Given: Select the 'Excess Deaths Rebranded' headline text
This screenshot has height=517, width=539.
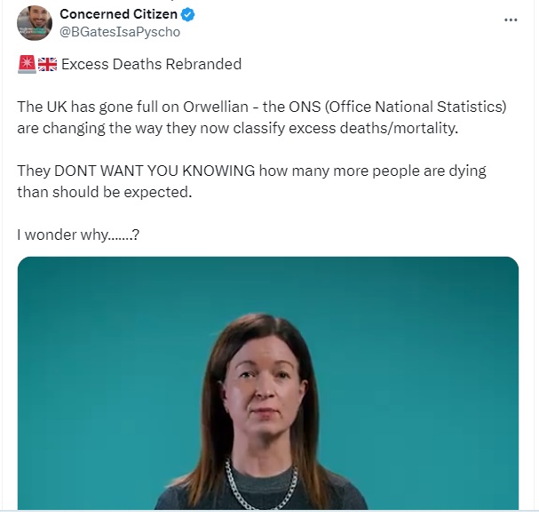Looking at the screenshot, I should pyautogui.click(x=151, y=64).
